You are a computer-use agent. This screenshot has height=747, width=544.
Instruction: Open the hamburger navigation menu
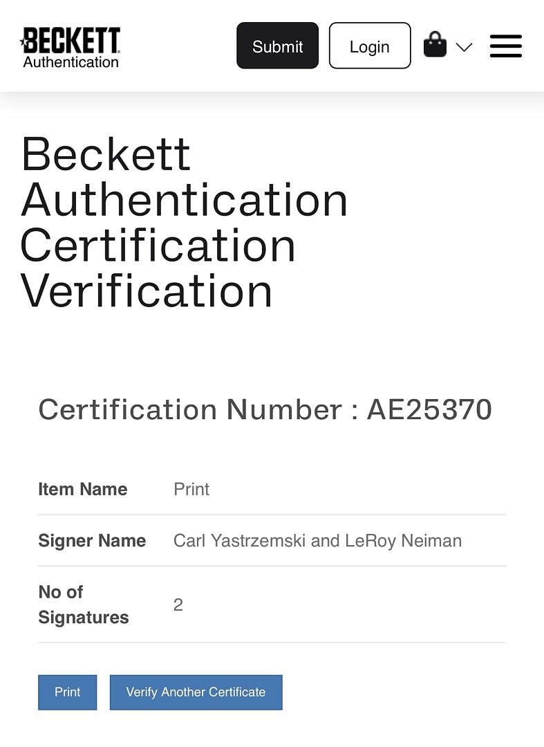coord(506,46)
